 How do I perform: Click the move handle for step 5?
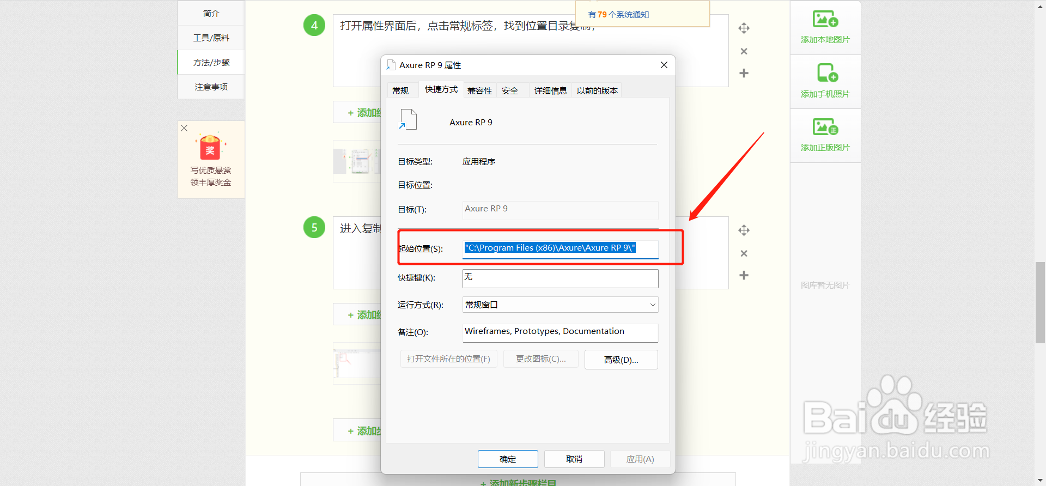click(744, 230)
